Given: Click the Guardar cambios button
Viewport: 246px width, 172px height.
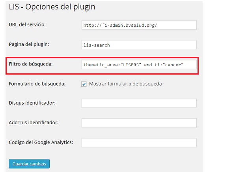Looking at the screenshot, I should (x=29, y=164).
